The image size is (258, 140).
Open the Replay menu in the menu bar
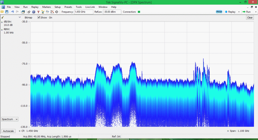pyautogui.click(x=35, y=7)
